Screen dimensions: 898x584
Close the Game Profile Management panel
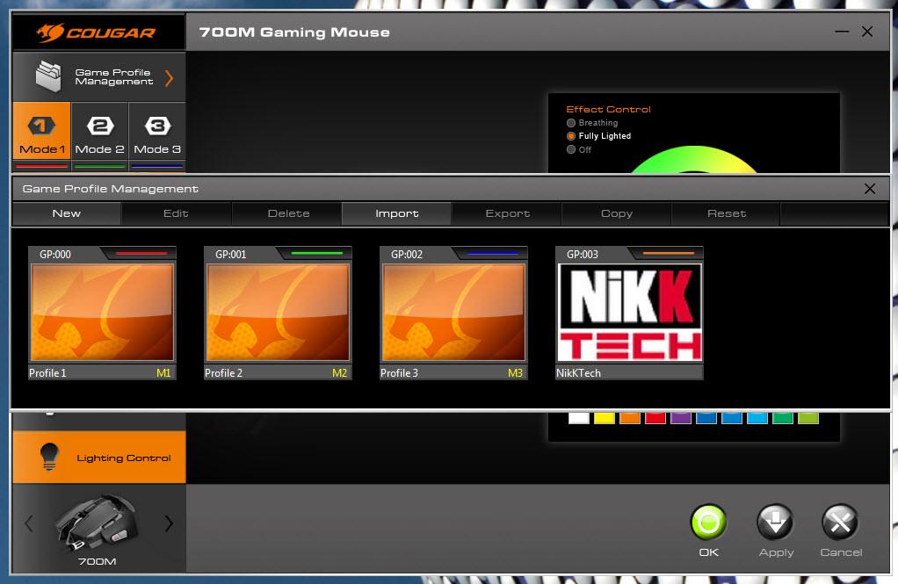869,189
